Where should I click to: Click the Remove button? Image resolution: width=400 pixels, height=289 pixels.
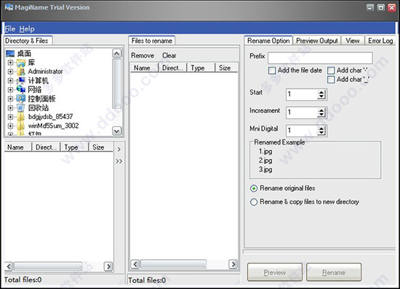click(x=143, y=55)
